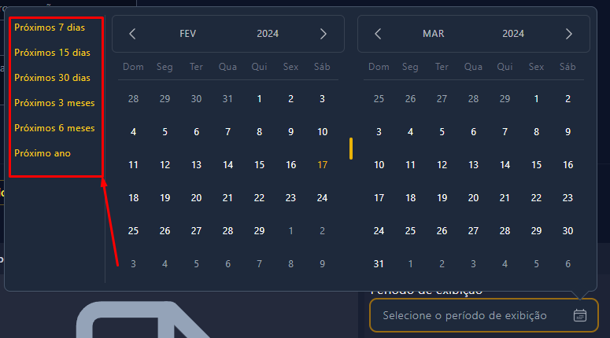Pick March 15 in the right calendar
Viewport: 610px width, 338px height.
(x=536, y=165)
